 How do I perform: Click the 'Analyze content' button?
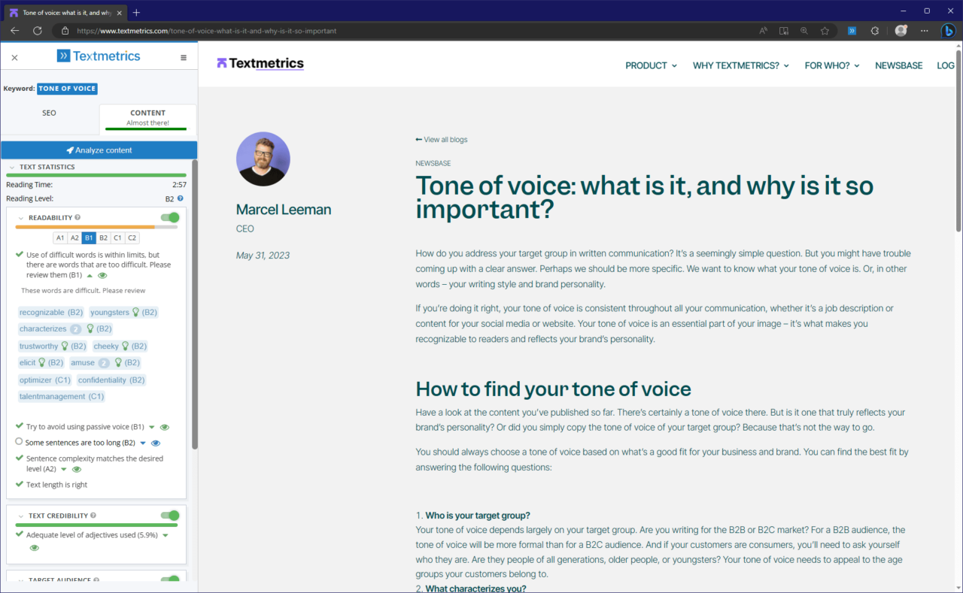(x=99, y=150)
